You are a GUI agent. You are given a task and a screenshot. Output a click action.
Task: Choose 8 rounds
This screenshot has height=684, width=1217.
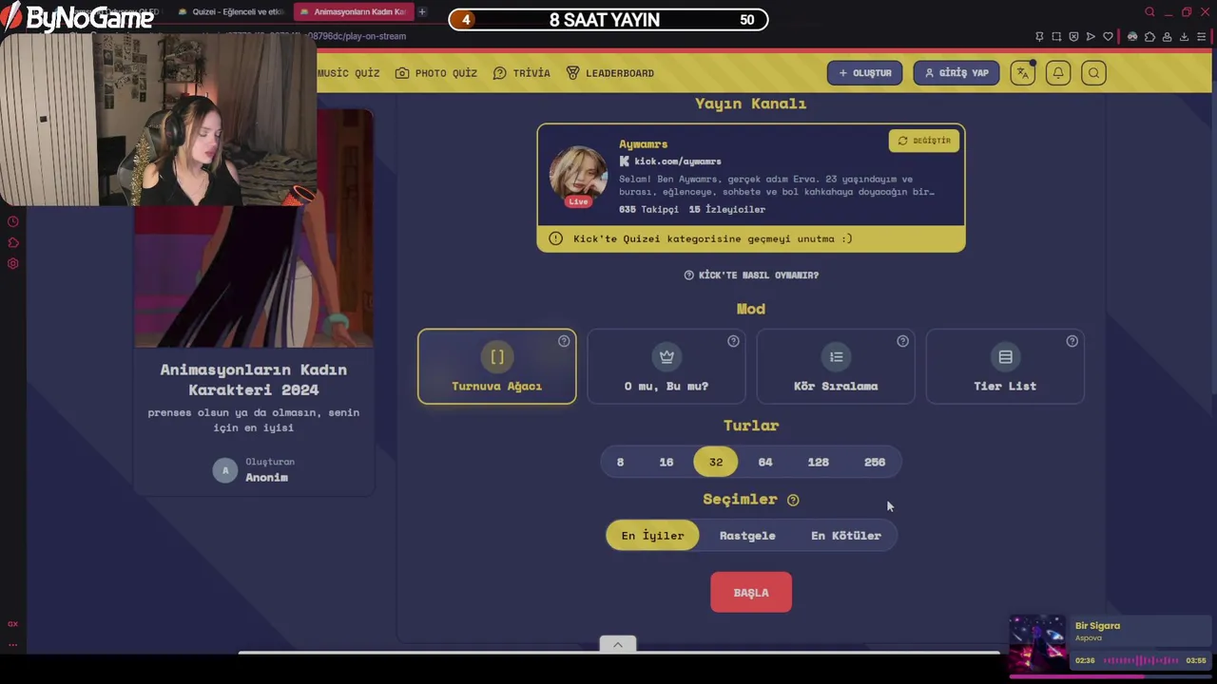point(620,463)
